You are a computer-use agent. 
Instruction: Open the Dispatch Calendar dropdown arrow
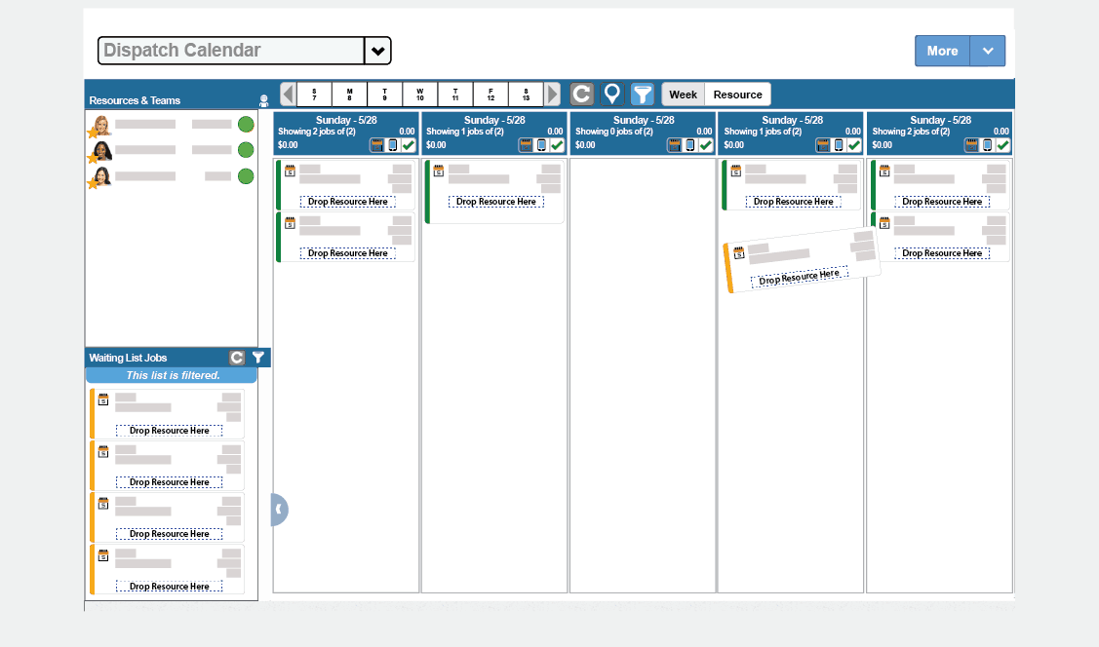pyautogui.click(x=377, y=51)
